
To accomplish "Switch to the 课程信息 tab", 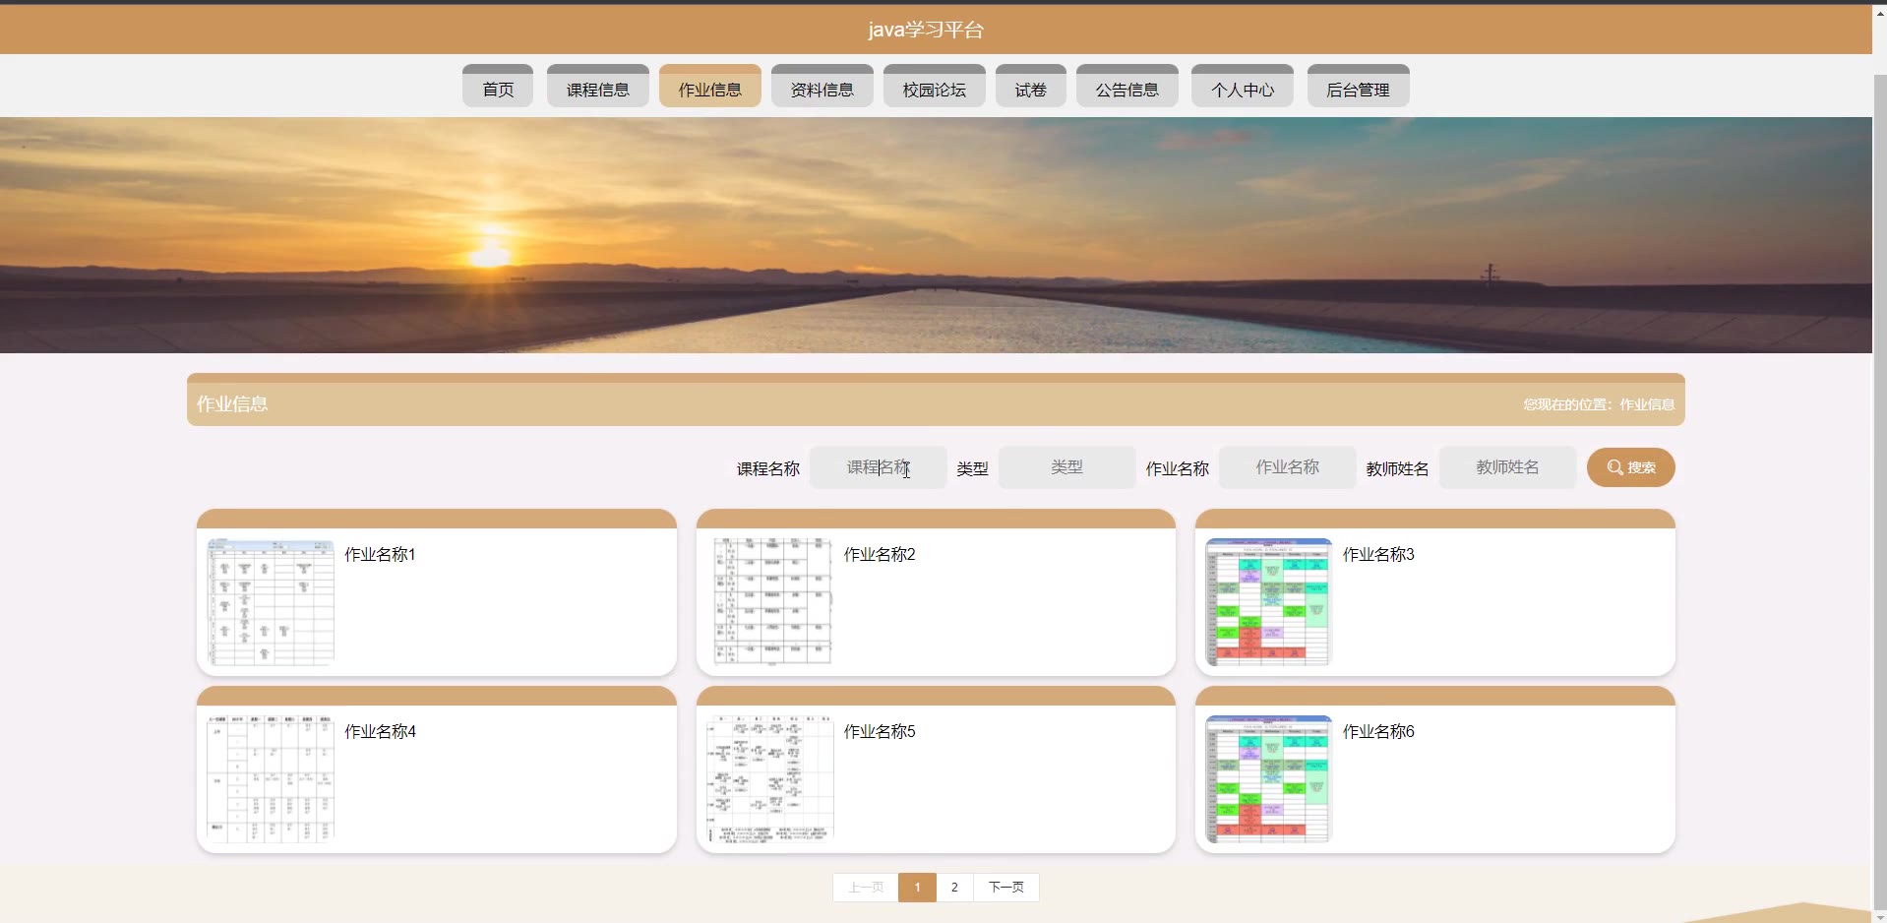I will click(597, 89).
